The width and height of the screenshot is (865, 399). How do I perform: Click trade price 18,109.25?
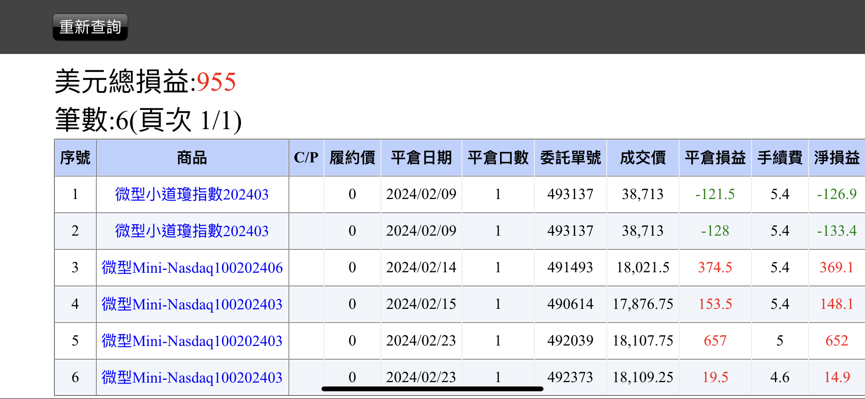pos(643,377)
